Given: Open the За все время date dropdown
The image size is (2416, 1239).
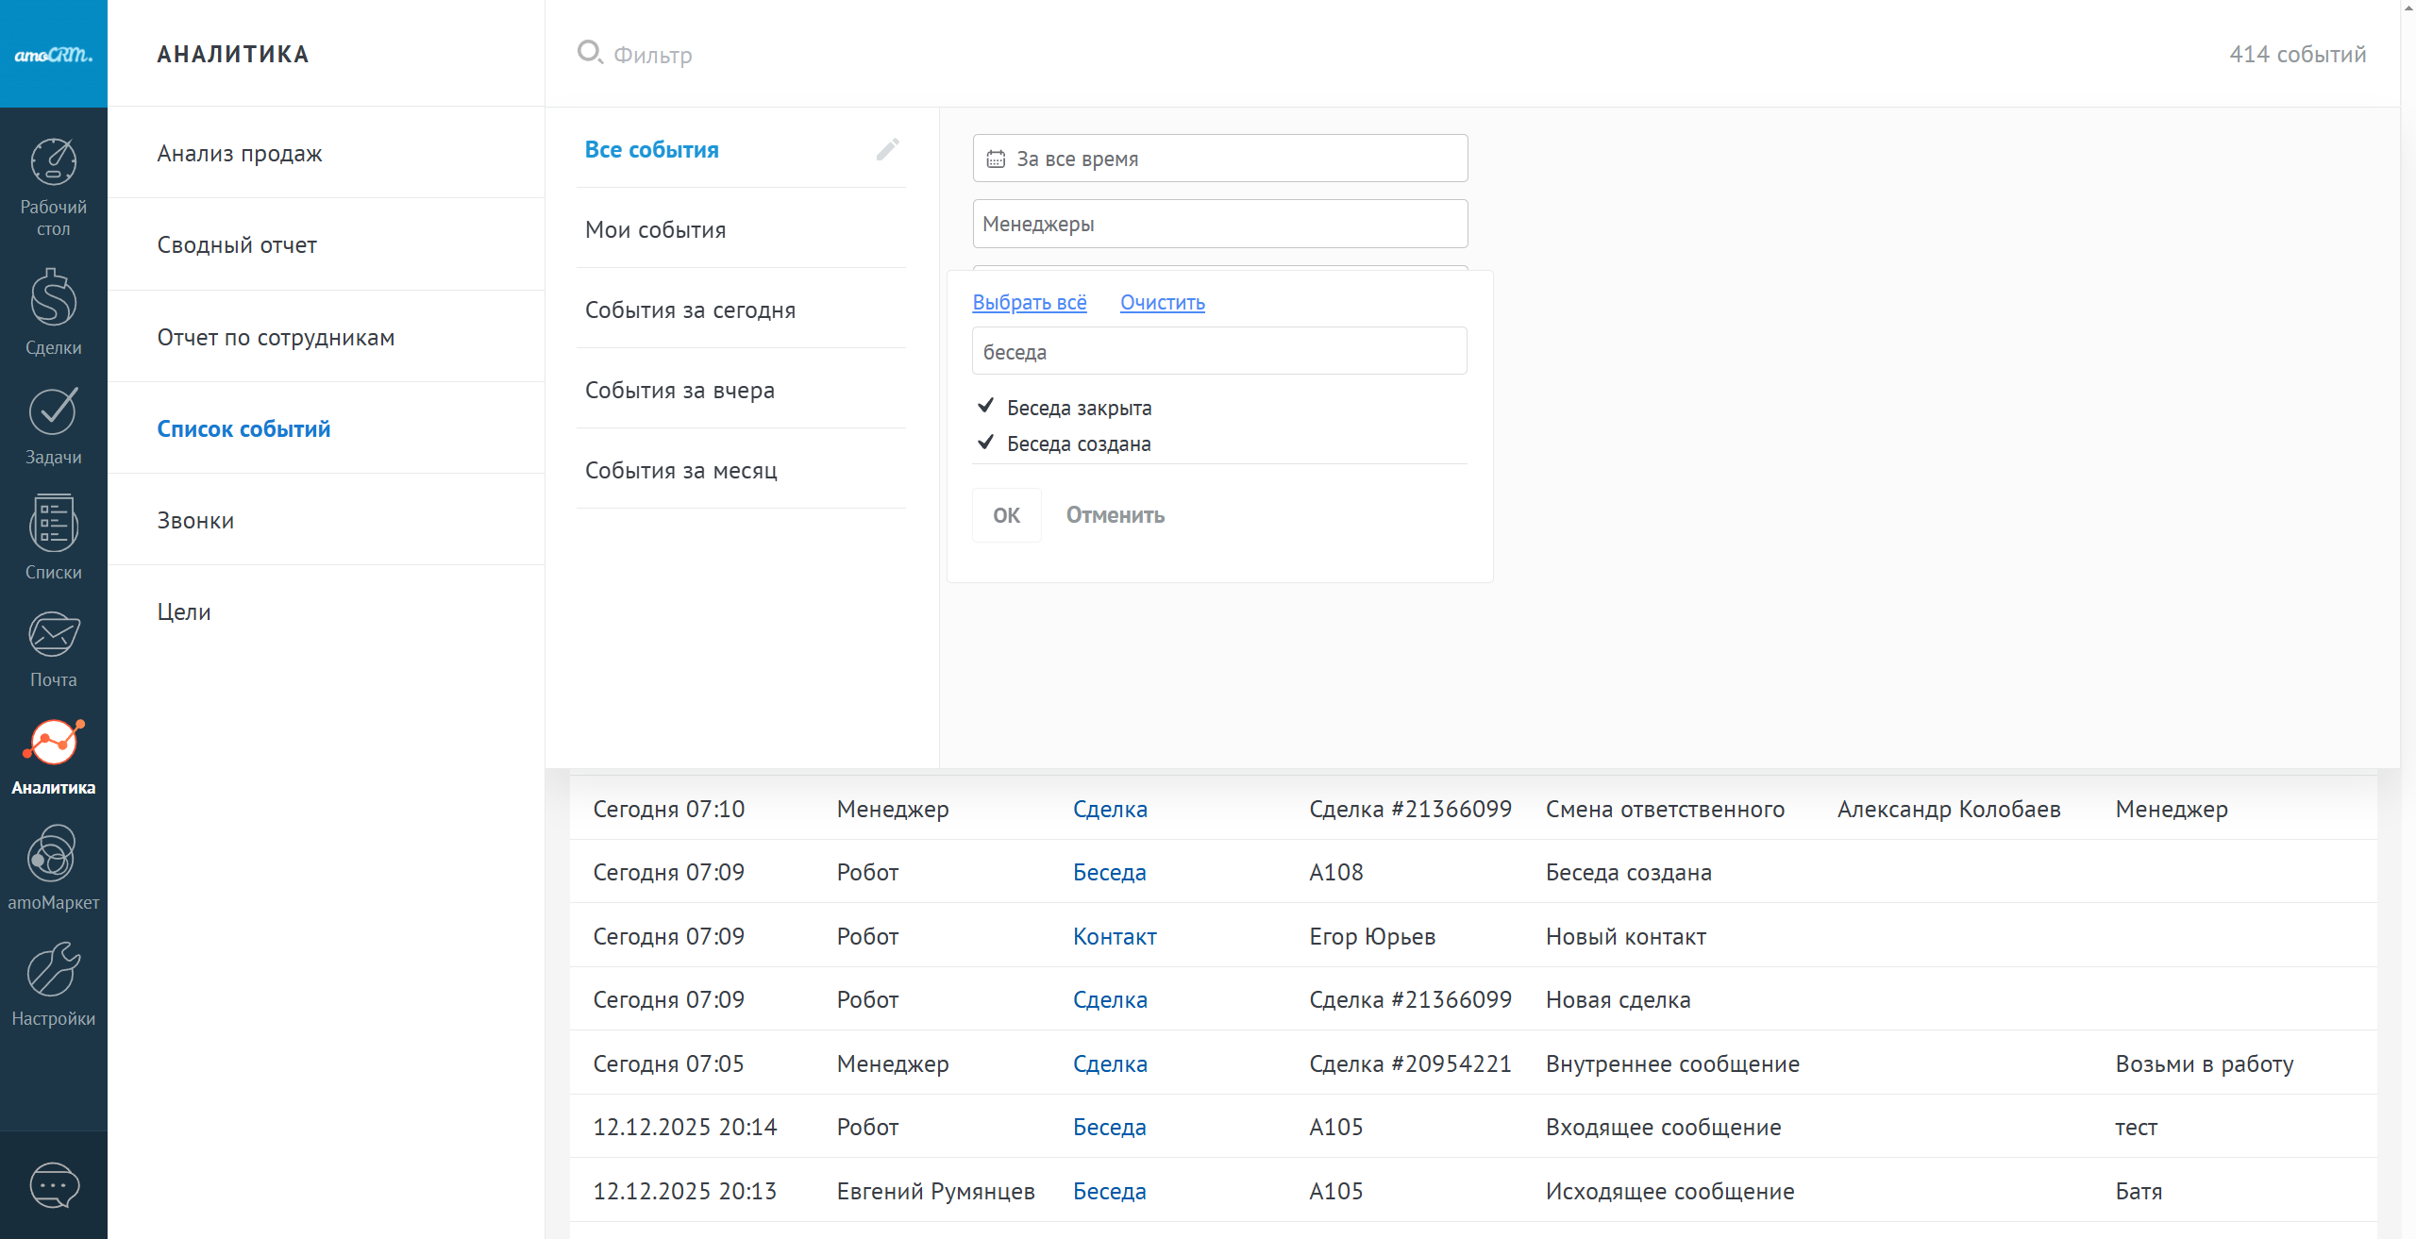Looking at the screenshot, I should click(x=1219, y=159).
